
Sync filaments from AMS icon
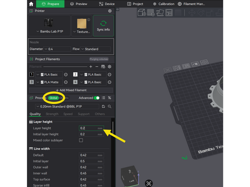[103, 67]
